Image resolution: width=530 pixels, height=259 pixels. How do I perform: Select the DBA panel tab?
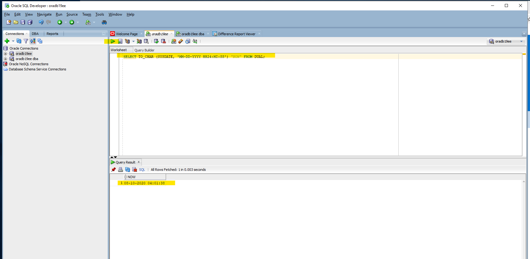[35, 34]
